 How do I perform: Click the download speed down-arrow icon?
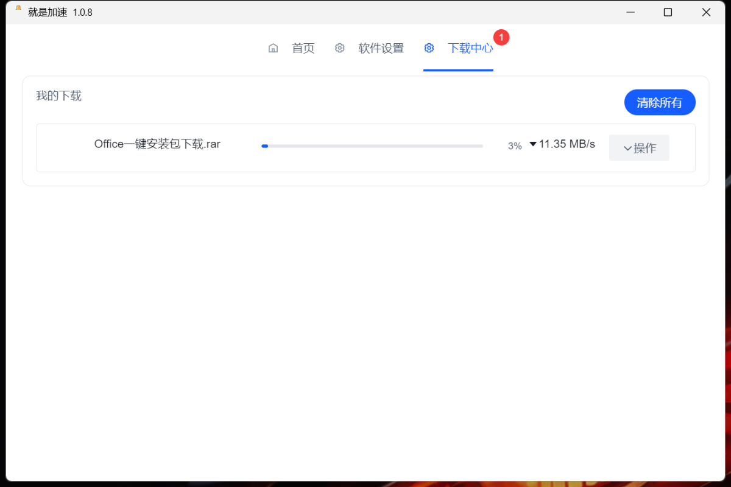533,144
